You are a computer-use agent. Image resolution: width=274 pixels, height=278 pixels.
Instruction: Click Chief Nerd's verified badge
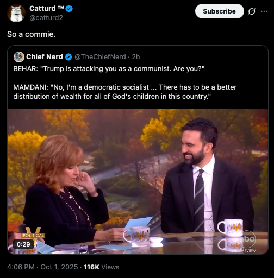click(x=68, y=57)
